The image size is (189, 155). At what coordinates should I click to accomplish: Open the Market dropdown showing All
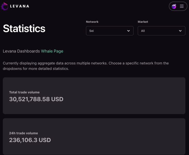(x=161, y=31)
